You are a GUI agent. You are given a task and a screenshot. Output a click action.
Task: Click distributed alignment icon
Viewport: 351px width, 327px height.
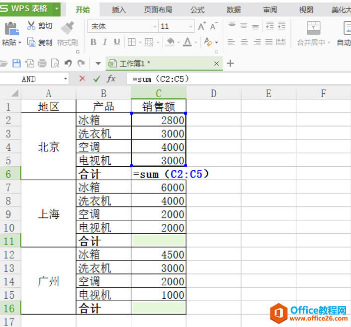(281, 42)
